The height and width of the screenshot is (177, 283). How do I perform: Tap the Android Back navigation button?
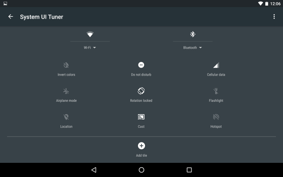94,170
